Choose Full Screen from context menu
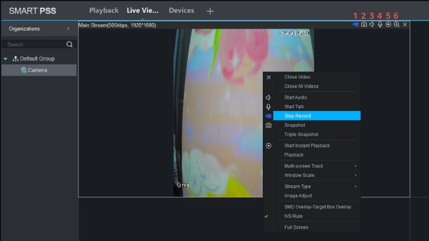Viewport: 429px width, 241px height. click(296, 228)
